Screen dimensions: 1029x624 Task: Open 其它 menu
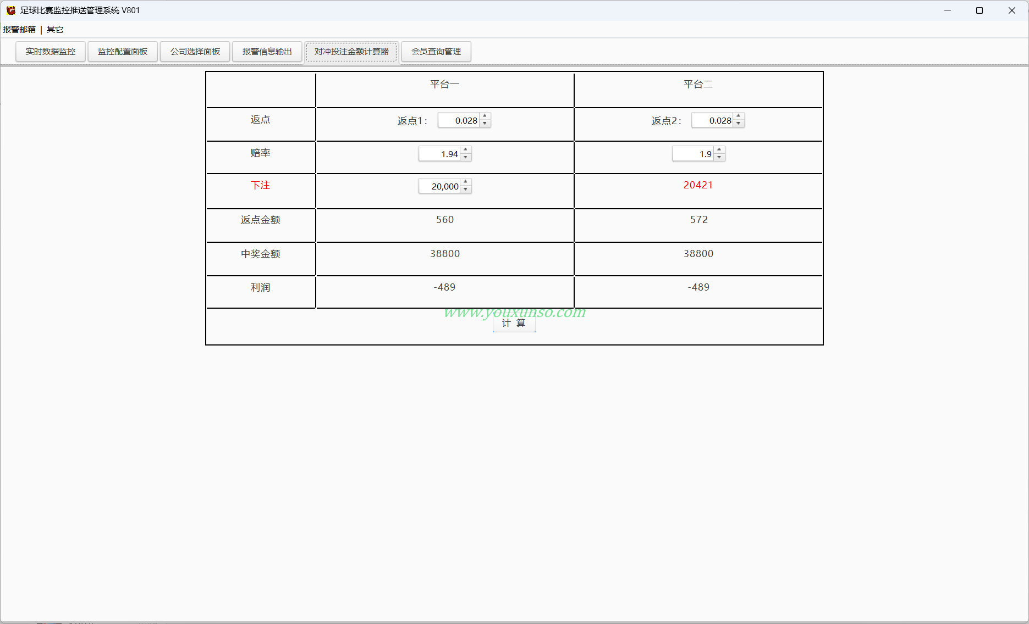click(x=55, y=30)
